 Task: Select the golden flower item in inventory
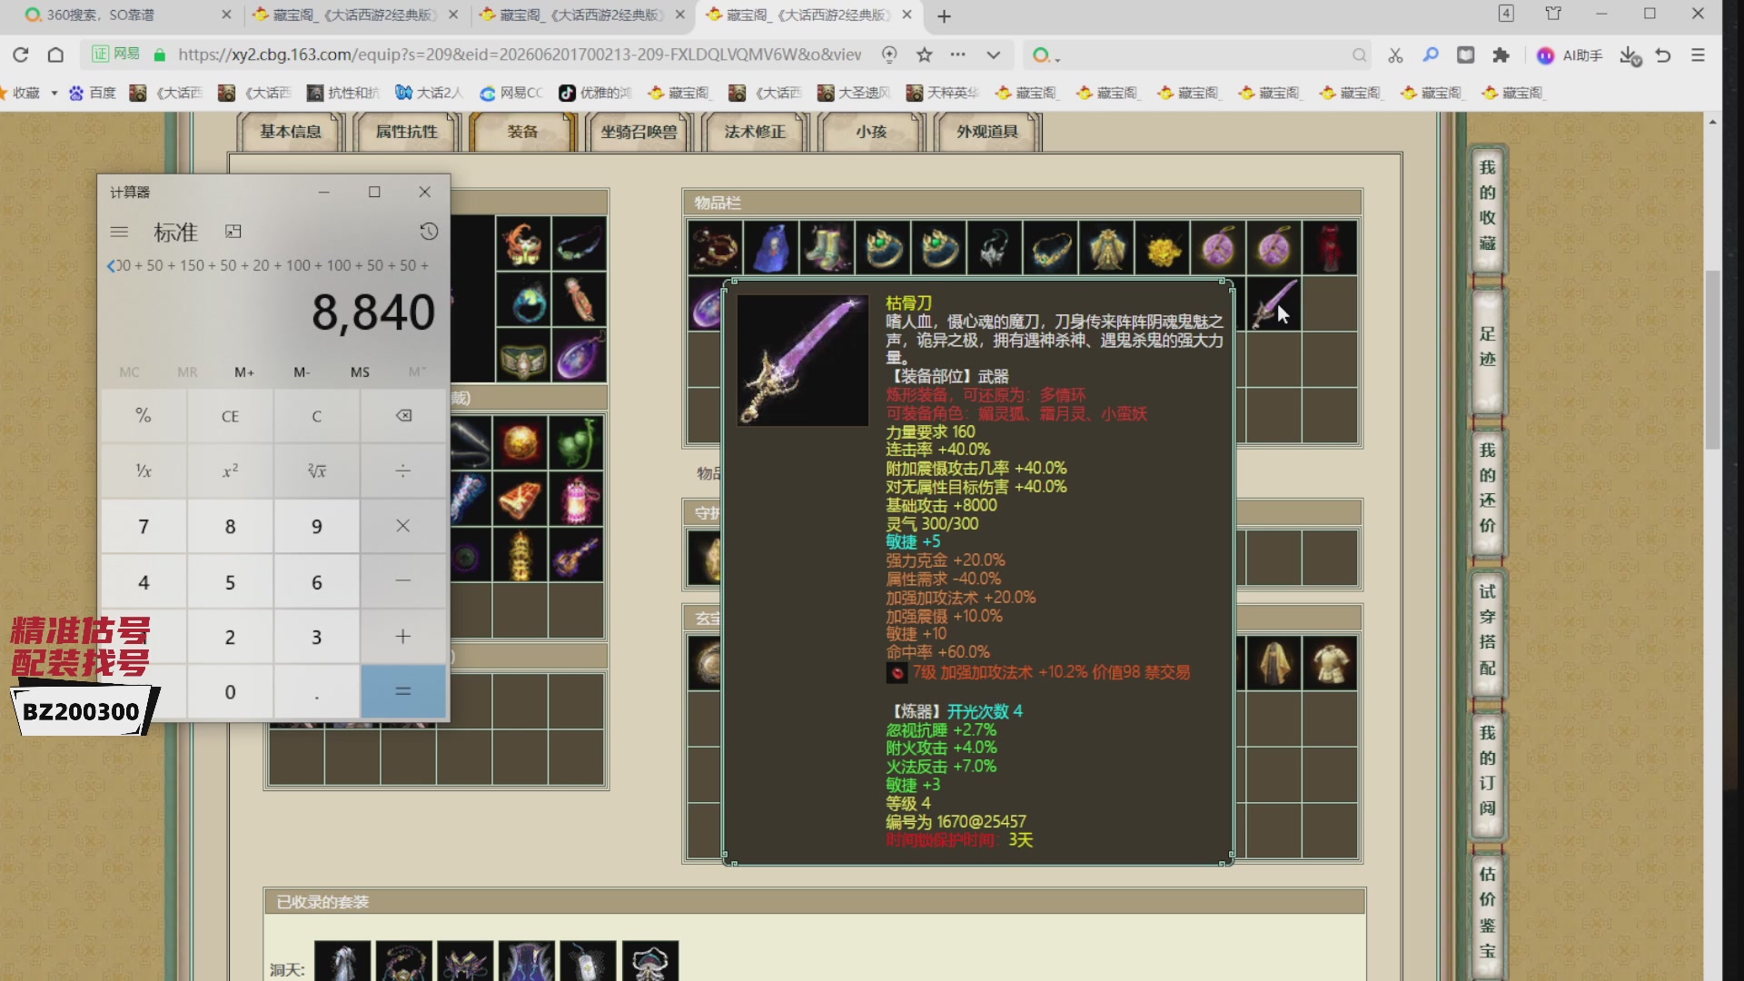tap(1163, 247)
